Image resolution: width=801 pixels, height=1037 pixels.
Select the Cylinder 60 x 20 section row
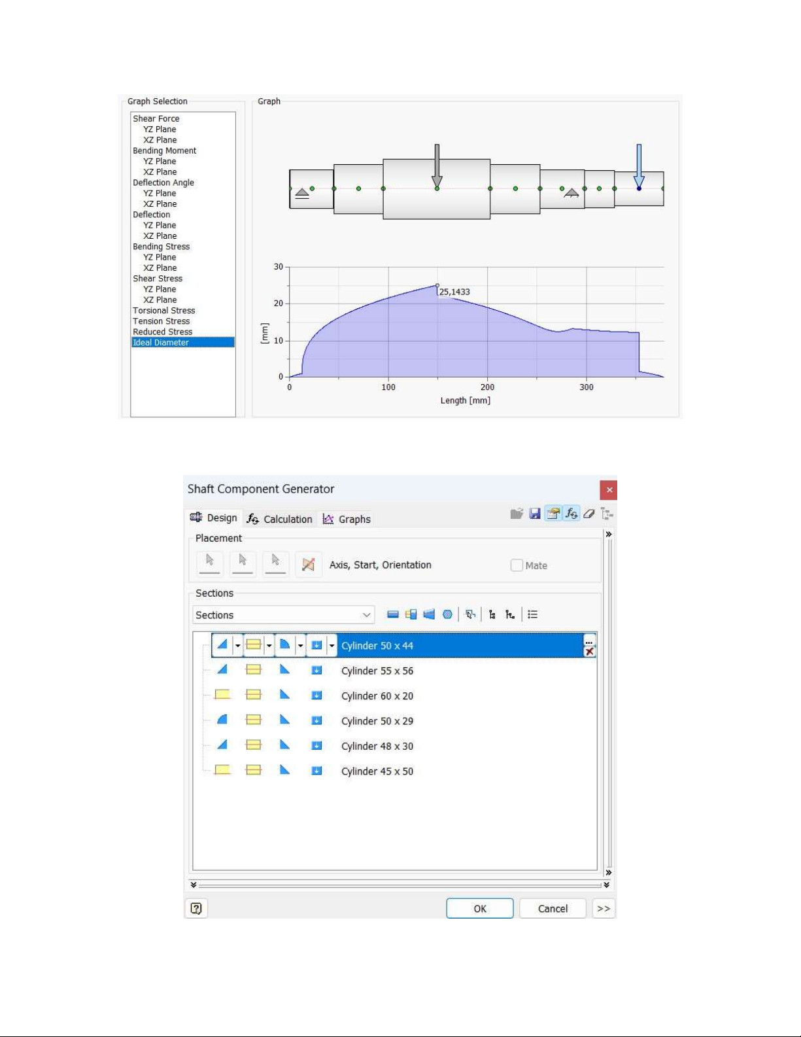(377, 695)
